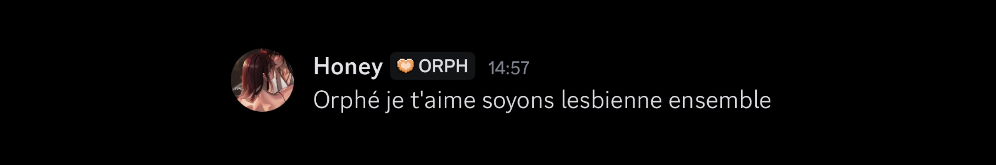The width and height of the screenshot is (996, 165).
Task: Click the last letter y of Honey
Action: tap(377, 69)
